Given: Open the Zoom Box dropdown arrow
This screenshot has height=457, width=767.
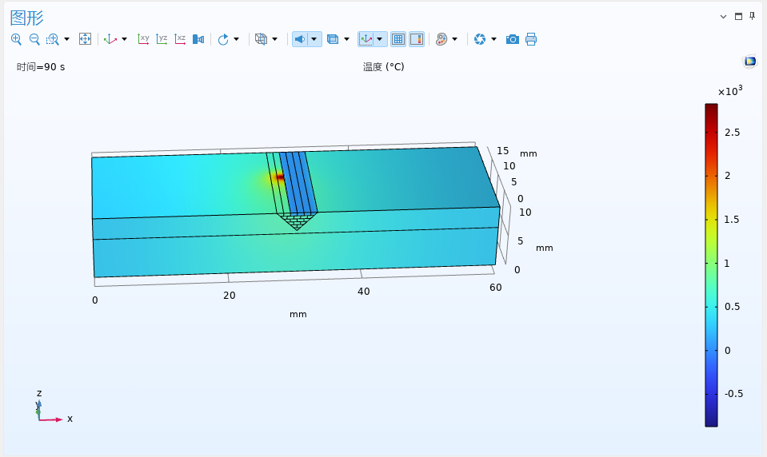Looking at the screenshot, I should (67, 39).
